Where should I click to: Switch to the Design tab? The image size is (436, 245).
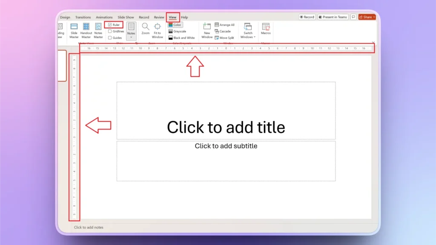point(65,17)
